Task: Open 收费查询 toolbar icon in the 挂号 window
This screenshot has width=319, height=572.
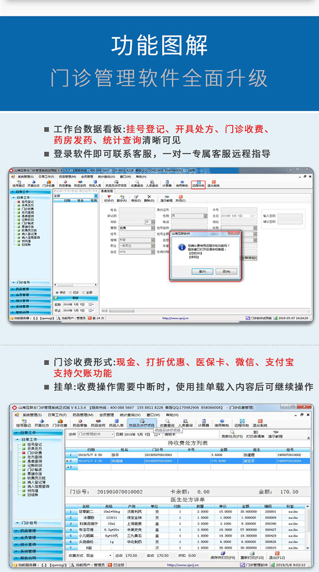Action: pyautogui.click(x=137, y=183)
